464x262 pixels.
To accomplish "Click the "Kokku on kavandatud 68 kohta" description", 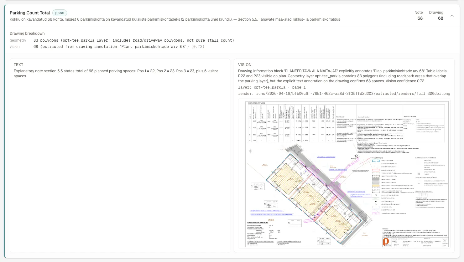I will pyautogui.click(x=175, y=19).
